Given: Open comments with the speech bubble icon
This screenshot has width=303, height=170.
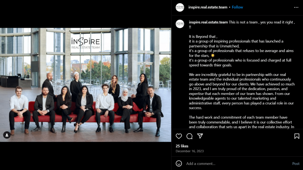Looking at the screenshot, I should 189,136.
